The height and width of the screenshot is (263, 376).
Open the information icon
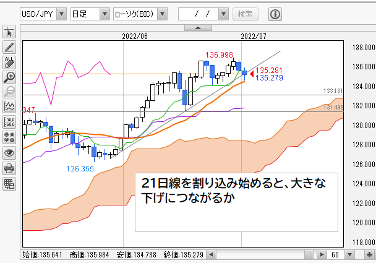click(275, 14)
